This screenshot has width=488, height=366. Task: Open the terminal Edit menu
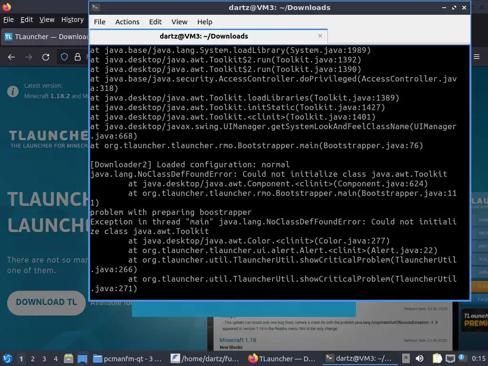(x=155, y=22)
